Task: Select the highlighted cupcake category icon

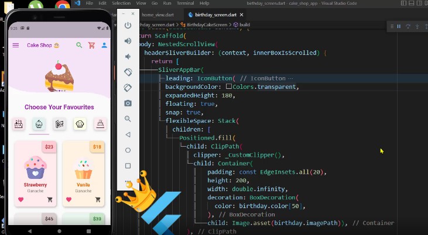Action: point(39,124)
